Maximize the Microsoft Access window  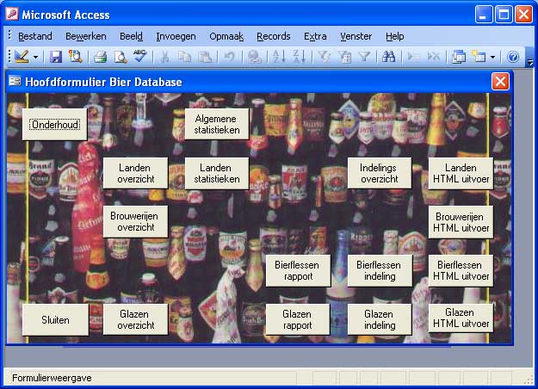click(x=504, y=15)
